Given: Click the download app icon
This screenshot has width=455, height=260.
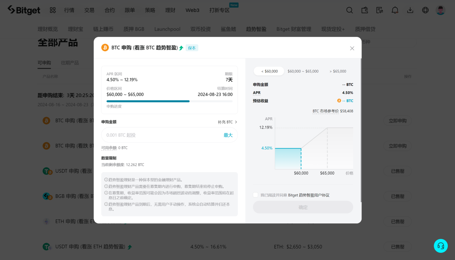Looking at the screenshot, I should pos(410,10).
